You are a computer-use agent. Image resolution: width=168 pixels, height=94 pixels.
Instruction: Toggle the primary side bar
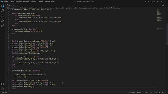pyautogui.click(x=146, y=2)
